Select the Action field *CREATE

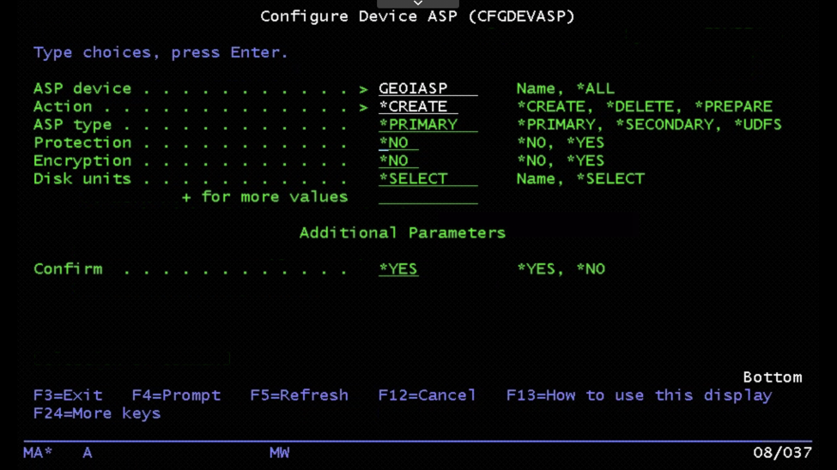point(418,106)
